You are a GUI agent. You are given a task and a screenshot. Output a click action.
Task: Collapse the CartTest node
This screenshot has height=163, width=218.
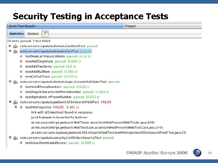coord(10,51)
